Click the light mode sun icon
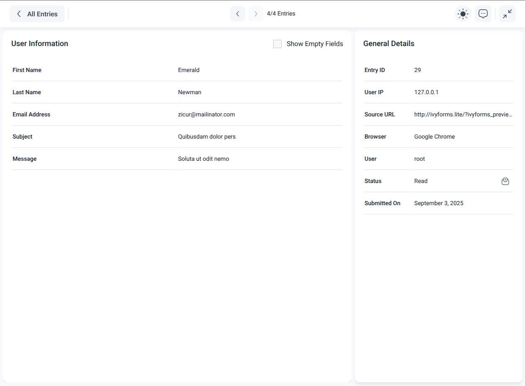Viewport: 525px width, 386px height. tap(463, 14)
